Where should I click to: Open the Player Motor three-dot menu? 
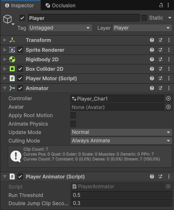(169, 78)
